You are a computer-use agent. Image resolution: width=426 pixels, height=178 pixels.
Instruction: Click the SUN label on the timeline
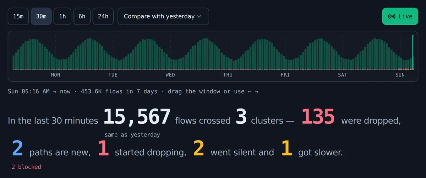(400, 75)
